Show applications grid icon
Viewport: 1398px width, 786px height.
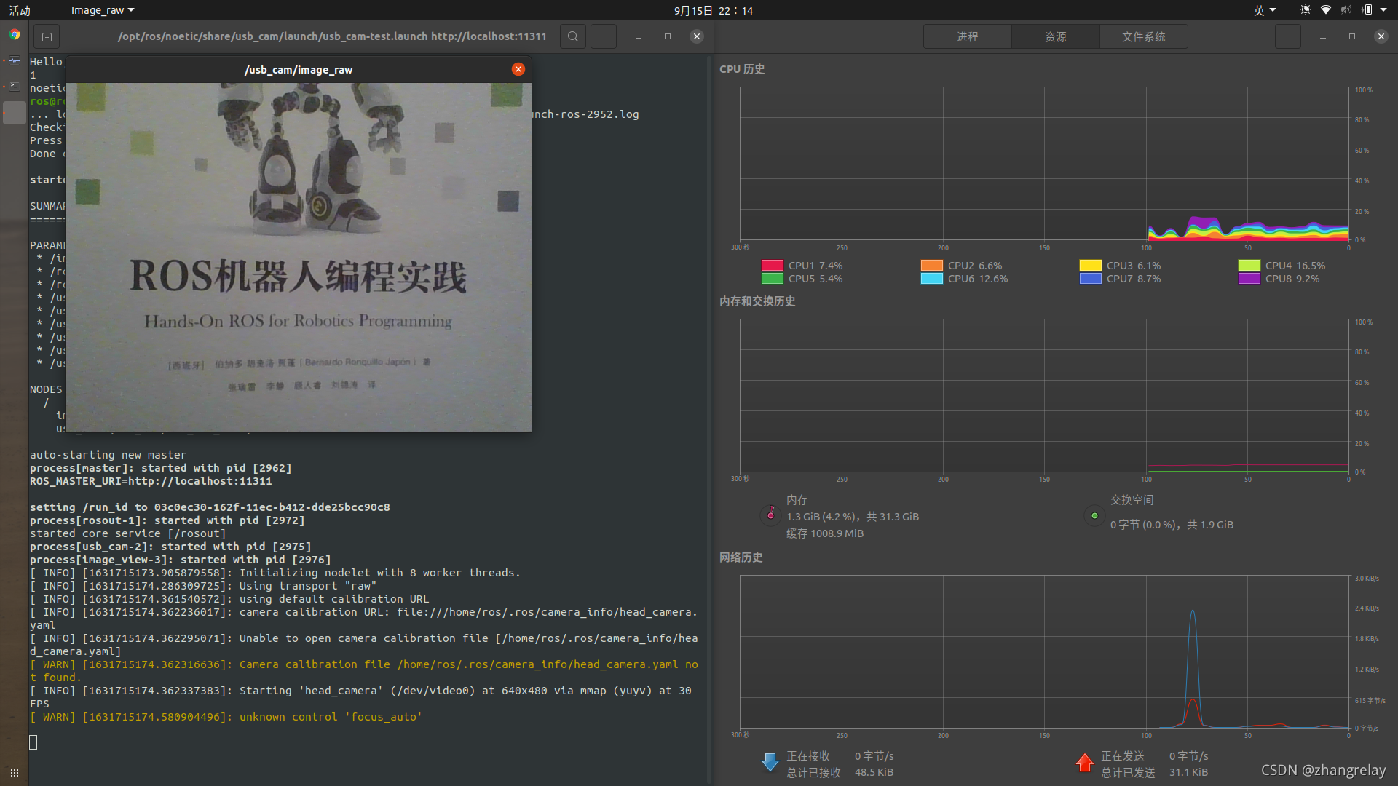tap(15, 772)
